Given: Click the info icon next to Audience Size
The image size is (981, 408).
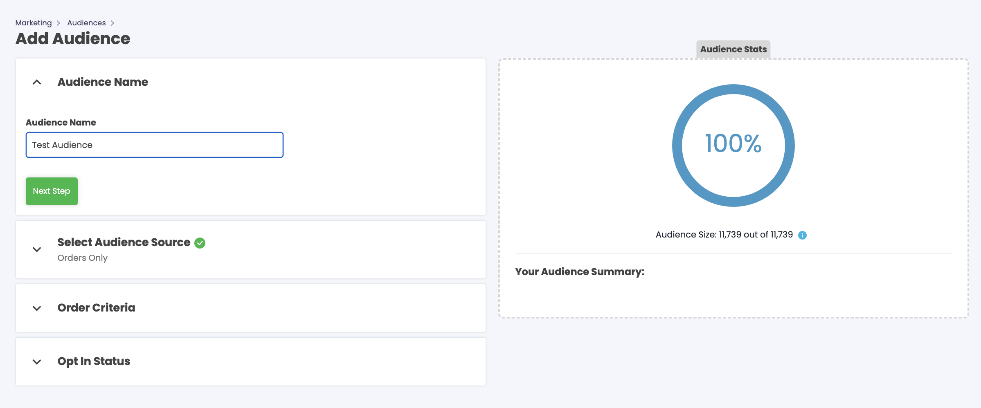Looking at the screenshot, I should click(802, 235).
